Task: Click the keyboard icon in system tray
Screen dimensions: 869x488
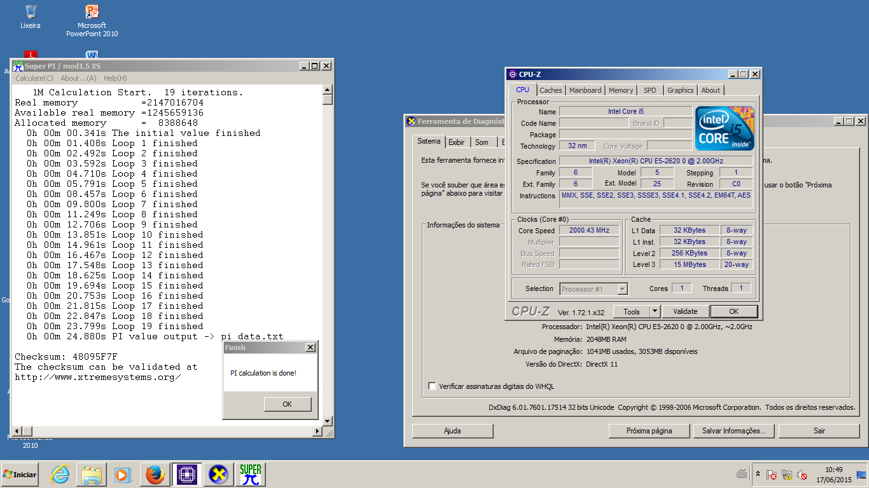Action: coord(742,474)
